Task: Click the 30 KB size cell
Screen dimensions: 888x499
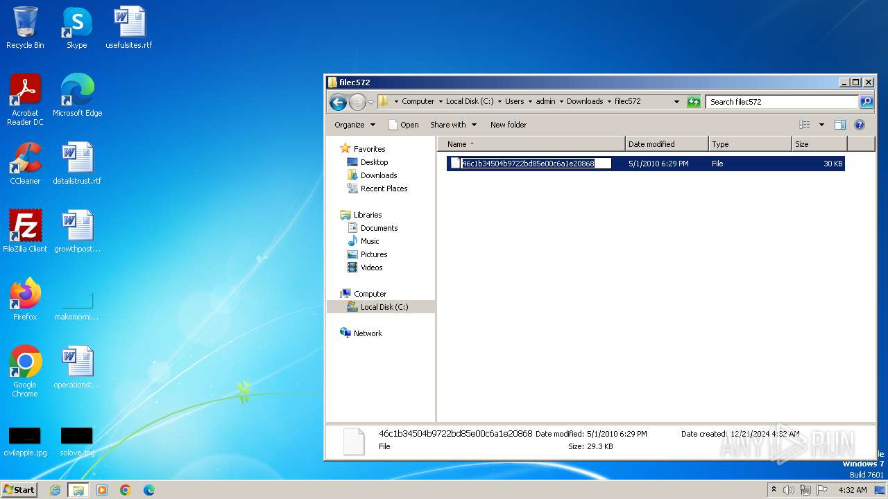Action: click(x=832, y=164)
